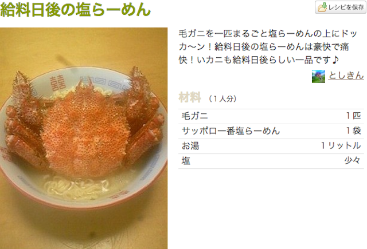Click the hairy crab shell in photo
The image size is (367, 249).
(x=85, y=131)
